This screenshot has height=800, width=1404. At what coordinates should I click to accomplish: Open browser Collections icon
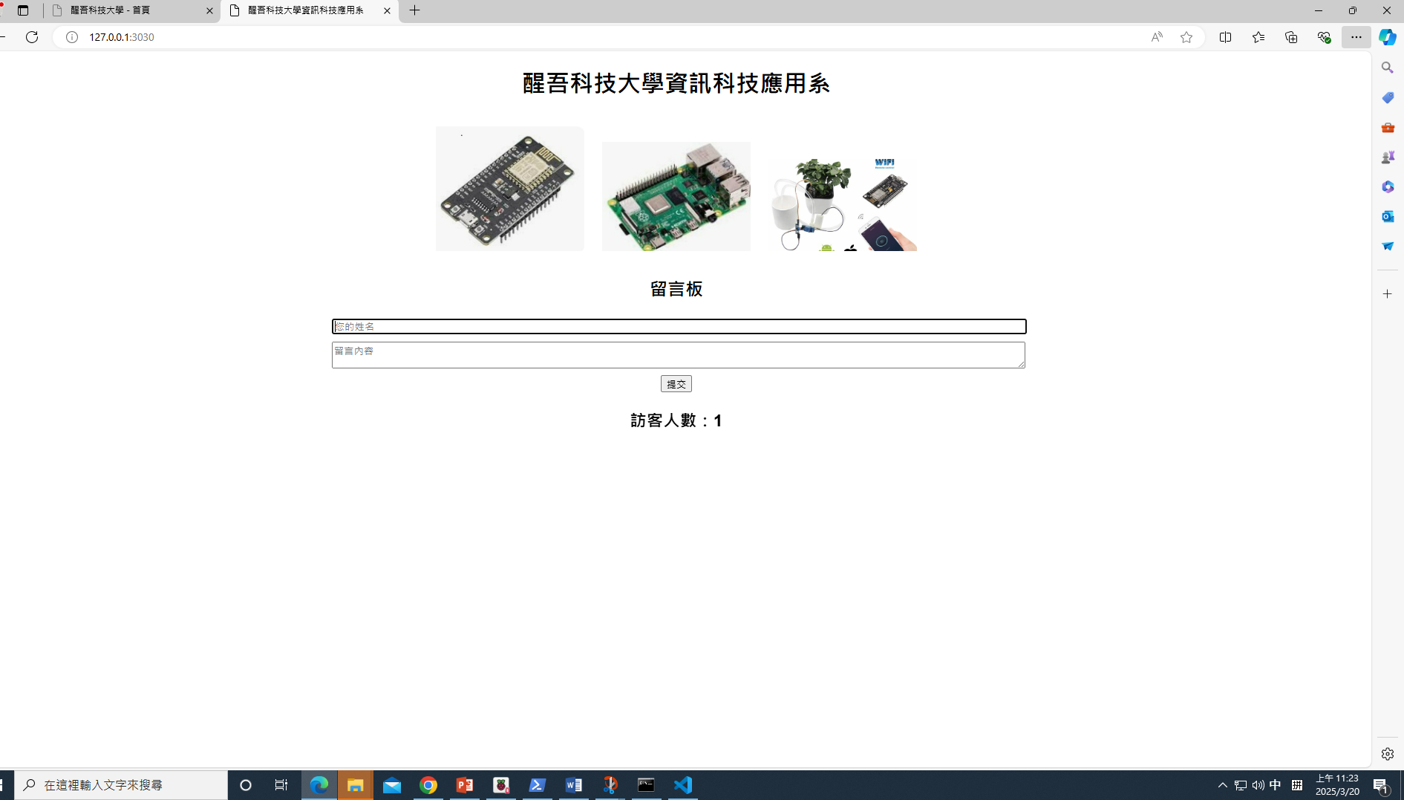point(1291,37)
